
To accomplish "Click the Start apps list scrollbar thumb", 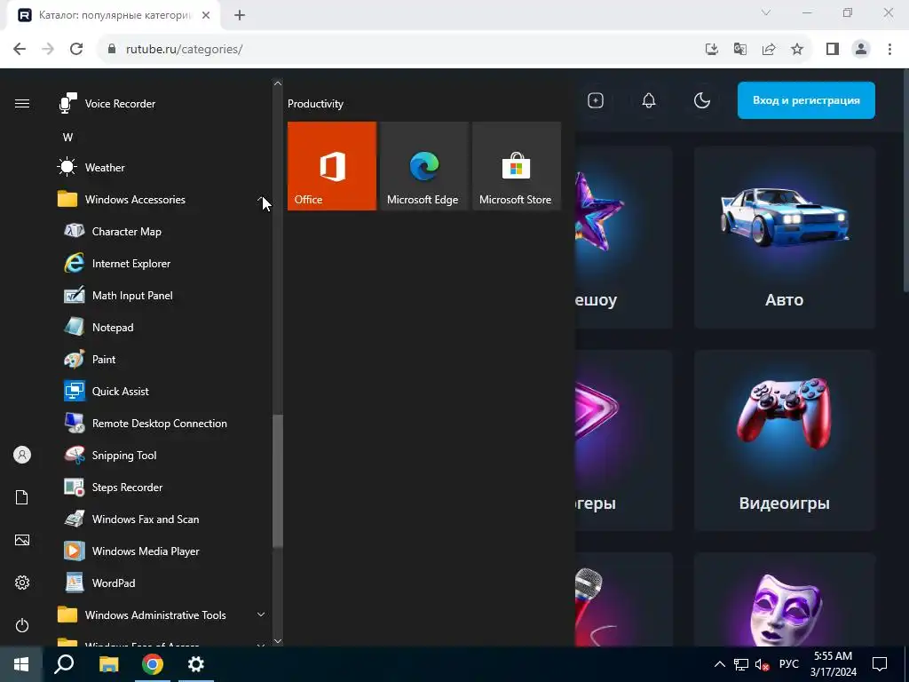I will point(278,480).
